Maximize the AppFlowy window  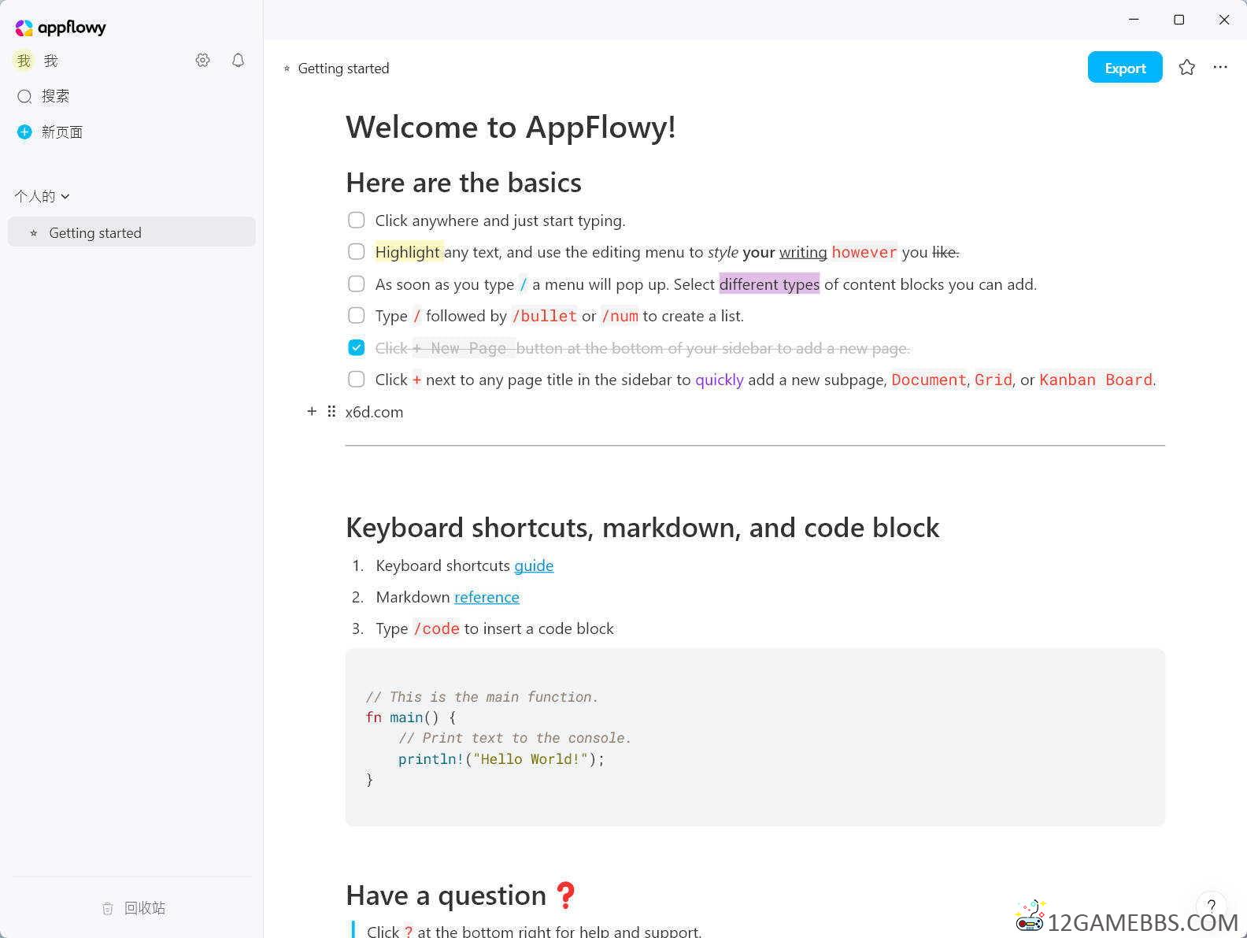point(1179,19)
